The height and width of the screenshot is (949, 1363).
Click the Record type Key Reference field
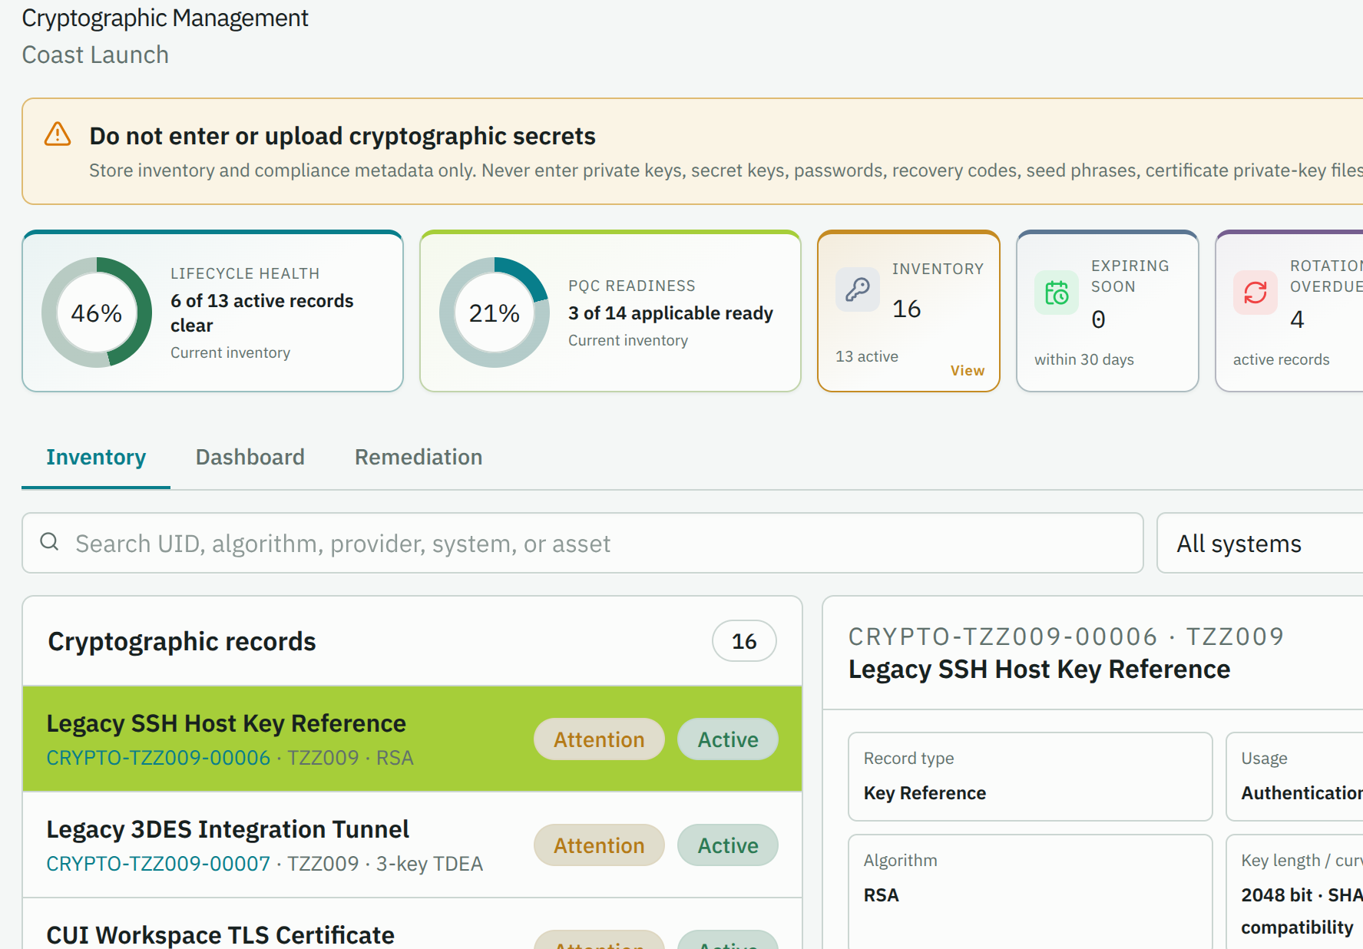pos(1031,776)
